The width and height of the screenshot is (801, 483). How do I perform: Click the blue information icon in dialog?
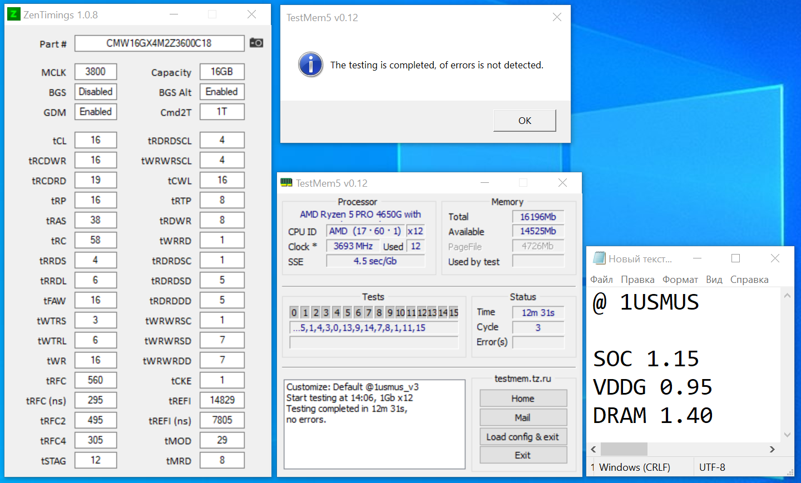click(x=310, y=64)
